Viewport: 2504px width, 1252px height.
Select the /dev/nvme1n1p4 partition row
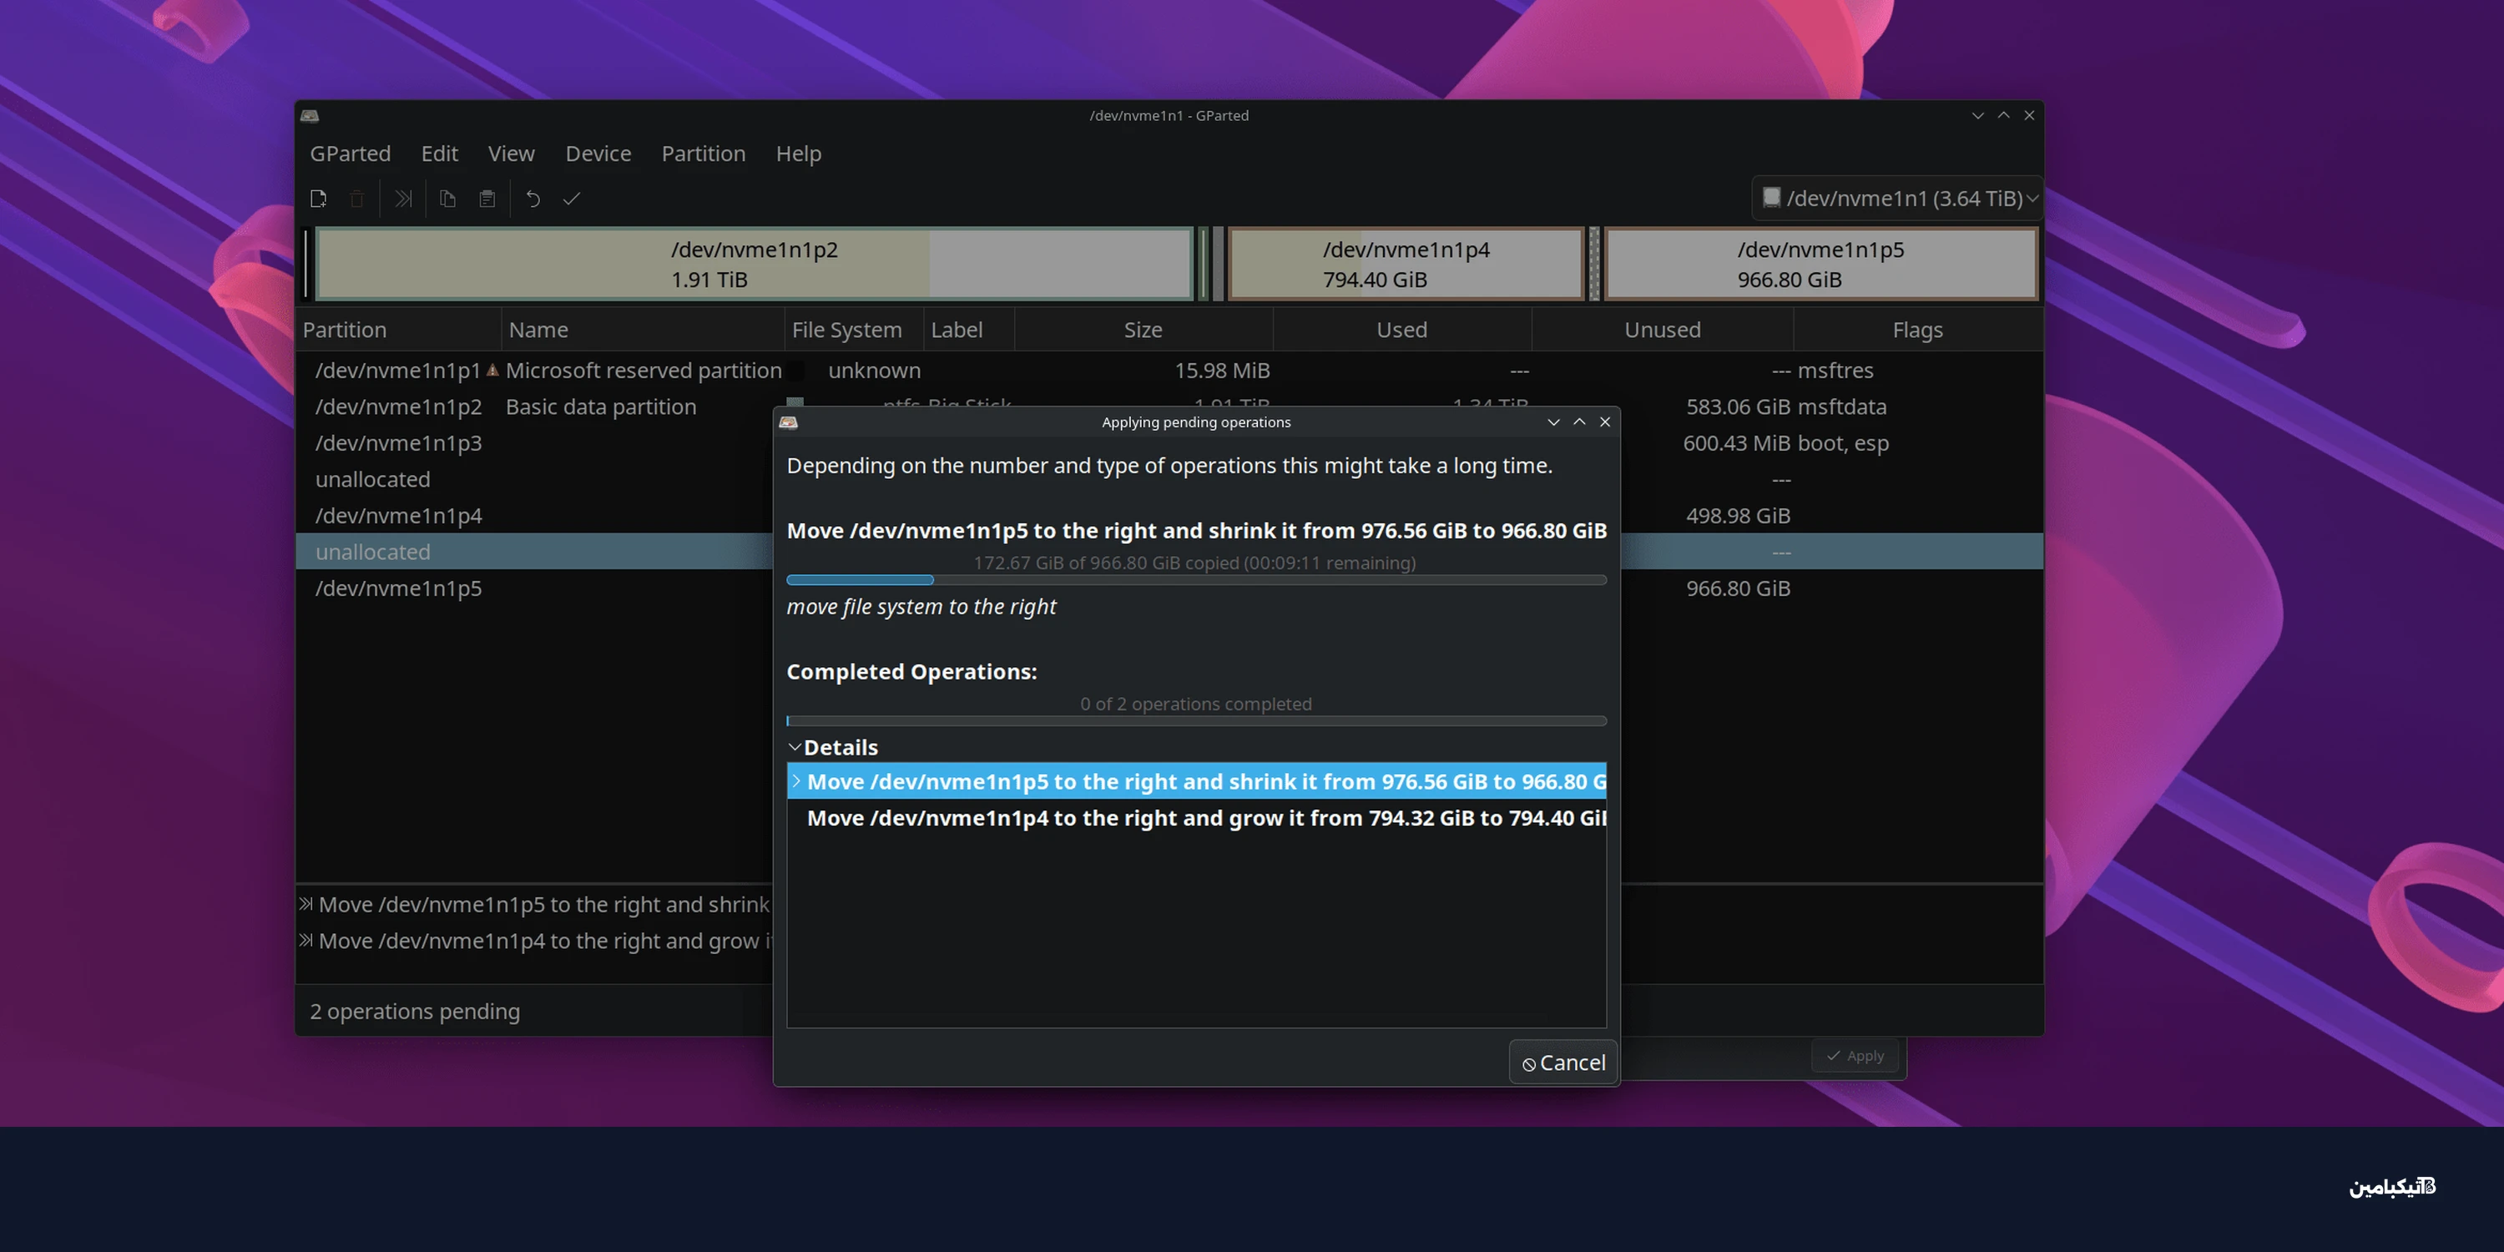pyautogui.click(x=535, y=515)
